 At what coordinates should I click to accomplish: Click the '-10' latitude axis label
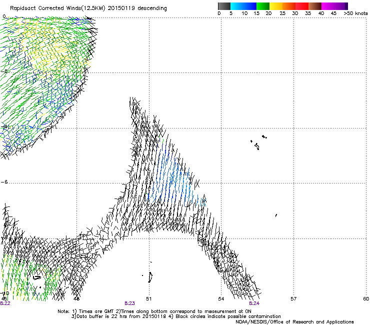coord(4,293)
